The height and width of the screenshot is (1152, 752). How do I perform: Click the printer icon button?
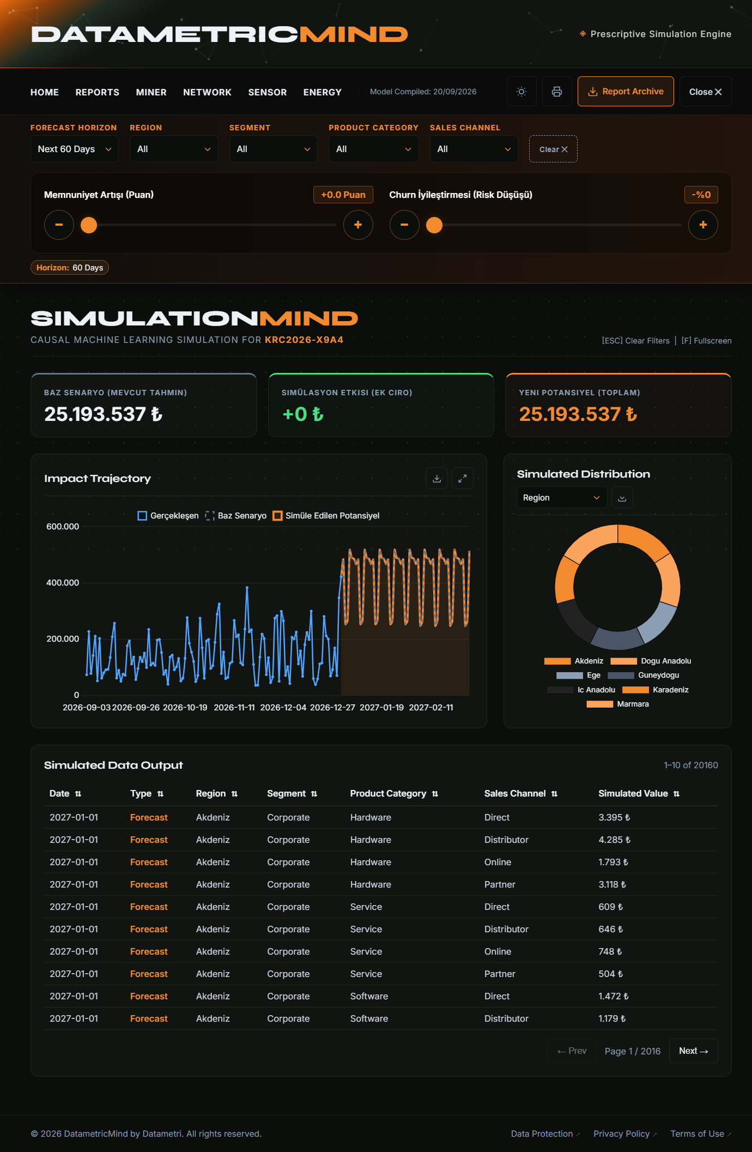[x=556, y=92]
